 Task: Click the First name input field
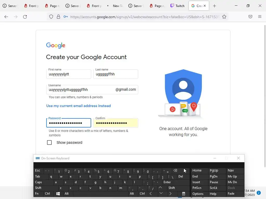coord(69,74)
